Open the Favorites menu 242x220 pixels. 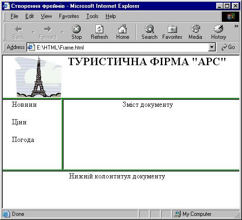(x=69, y=16)
